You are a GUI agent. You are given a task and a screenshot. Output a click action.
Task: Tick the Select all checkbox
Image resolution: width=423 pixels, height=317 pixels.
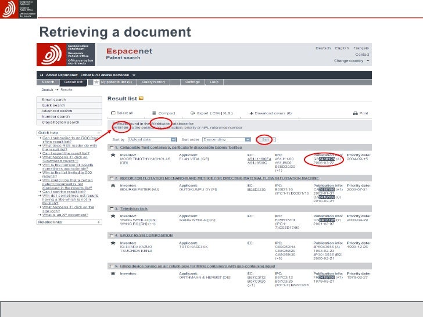click(x=113, y=113)
